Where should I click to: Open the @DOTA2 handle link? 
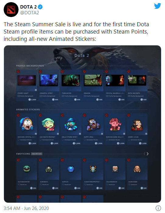pos(30,13)
